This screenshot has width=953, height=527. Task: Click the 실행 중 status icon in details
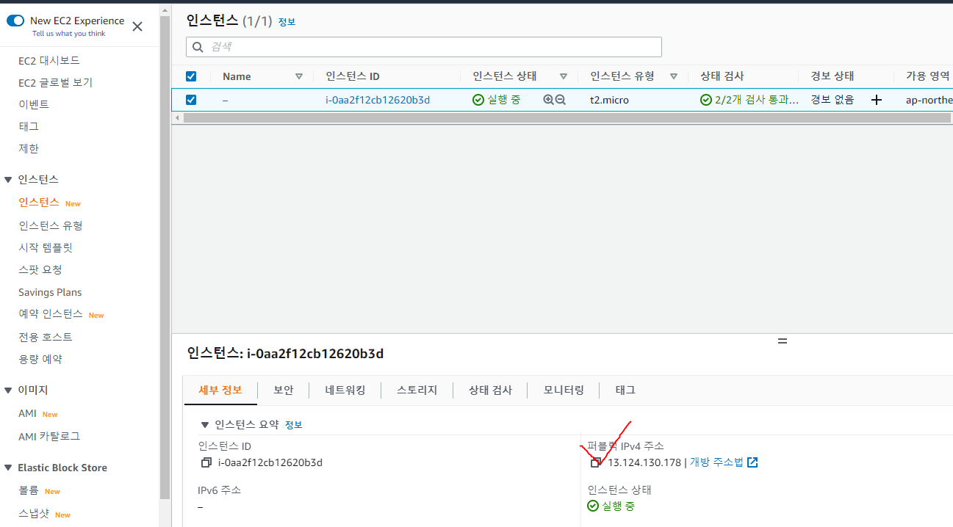tap(593, 506)
